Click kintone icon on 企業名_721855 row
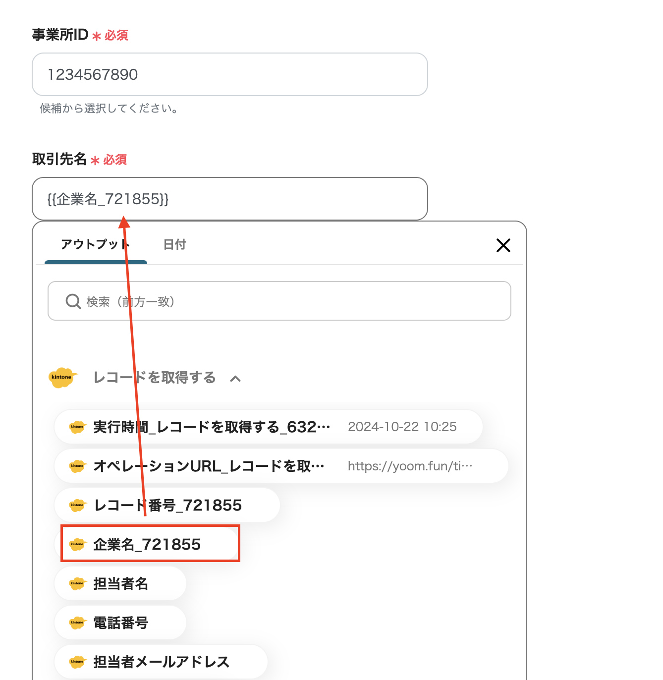The width and height of the screenshot is (663, 680). 77,544
